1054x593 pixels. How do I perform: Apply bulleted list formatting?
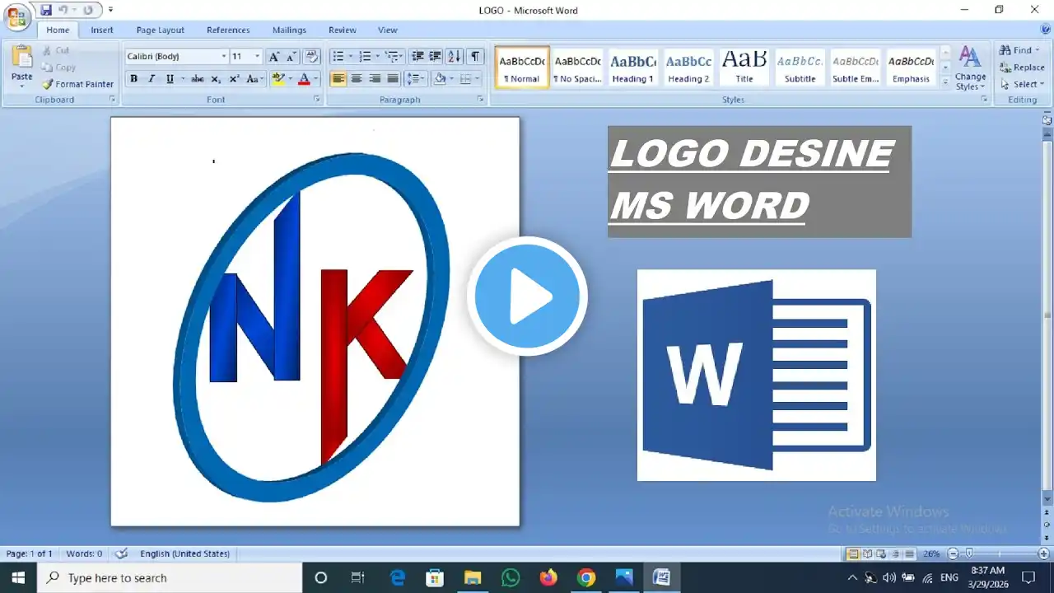[337, 57]
